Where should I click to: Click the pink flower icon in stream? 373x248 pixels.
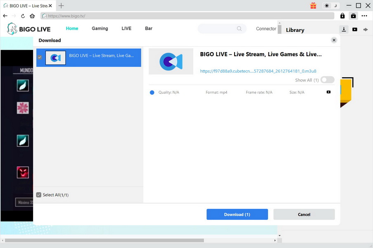(x=23, y=108)
